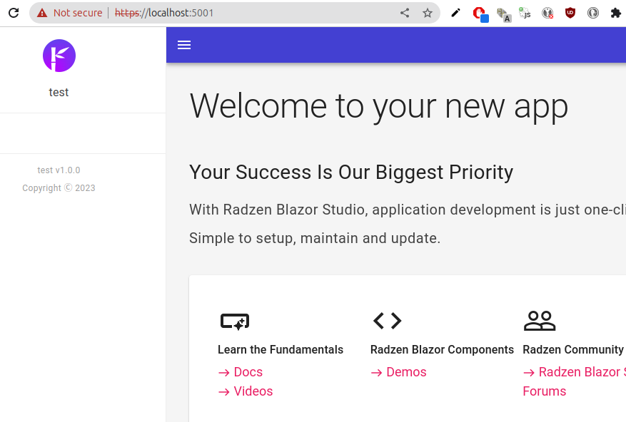Image resolution: width=626 pixels, height=422 pixels.
Task: Open the Docs link
Action: click(241, 372)
